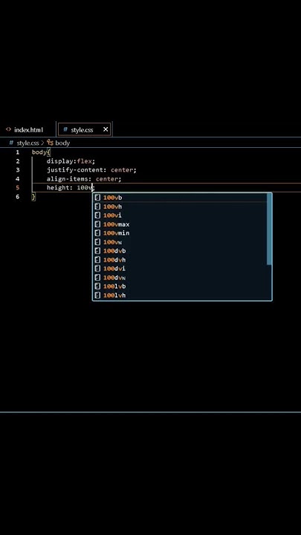Click the unit icon beside 100vh
301x535 pixels.
pos(97,206)
